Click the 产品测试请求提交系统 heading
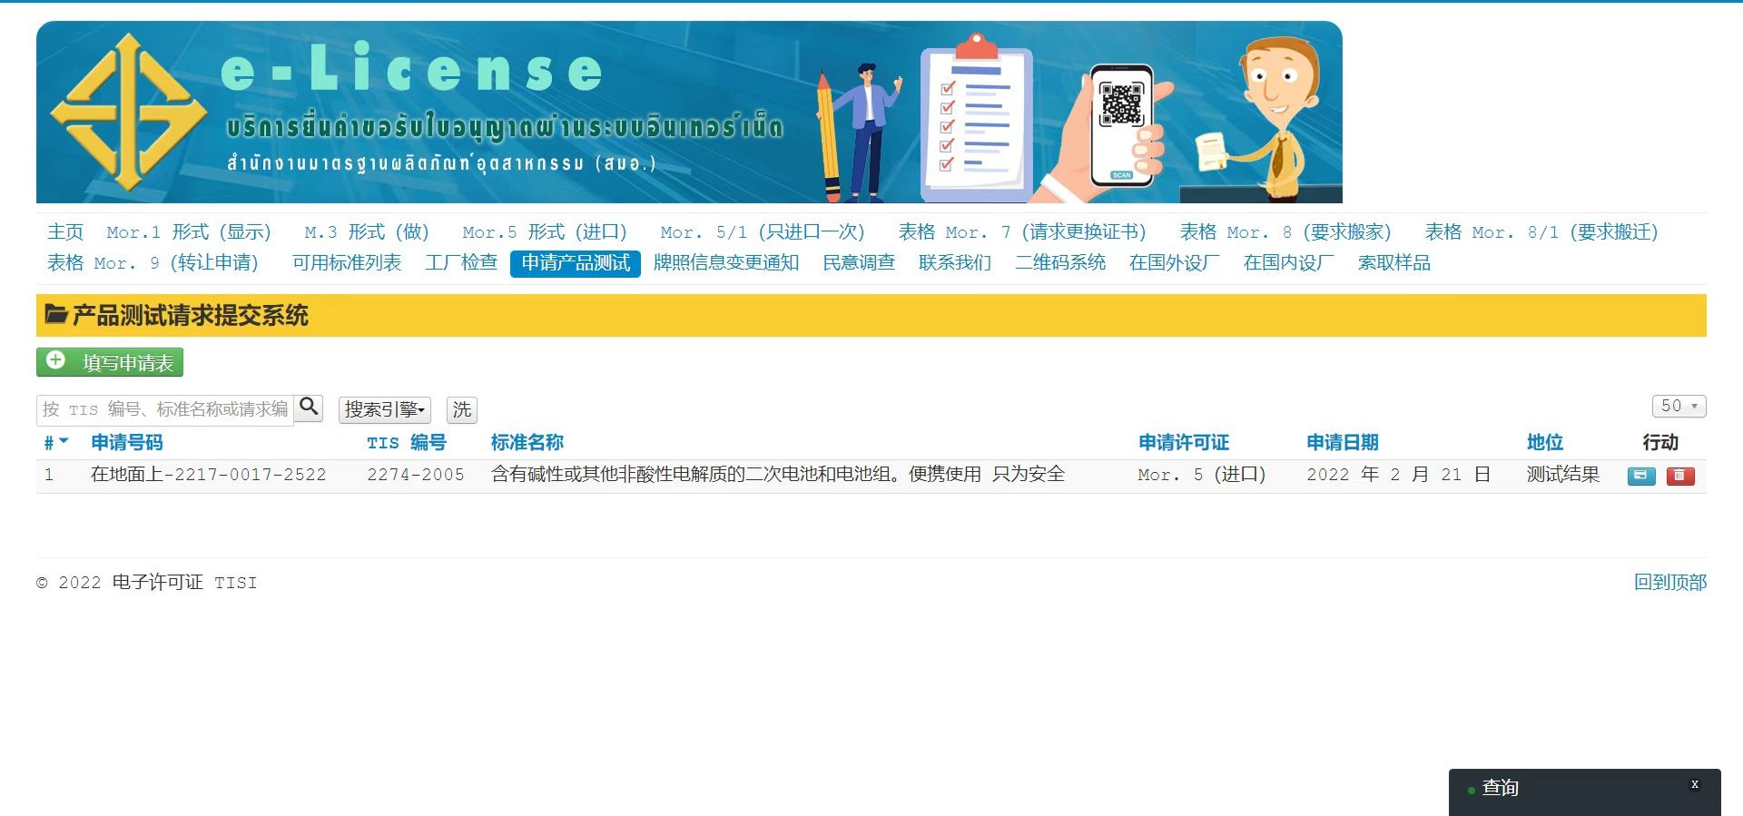1743x816 pixels. coord(191,316)
